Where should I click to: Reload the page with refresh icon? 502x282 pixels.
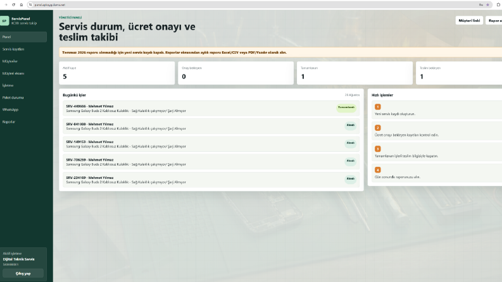click(13, 5)
